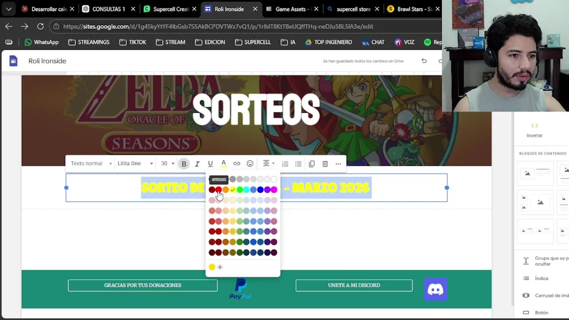Open the text alignment dropdown

(268, 164)
